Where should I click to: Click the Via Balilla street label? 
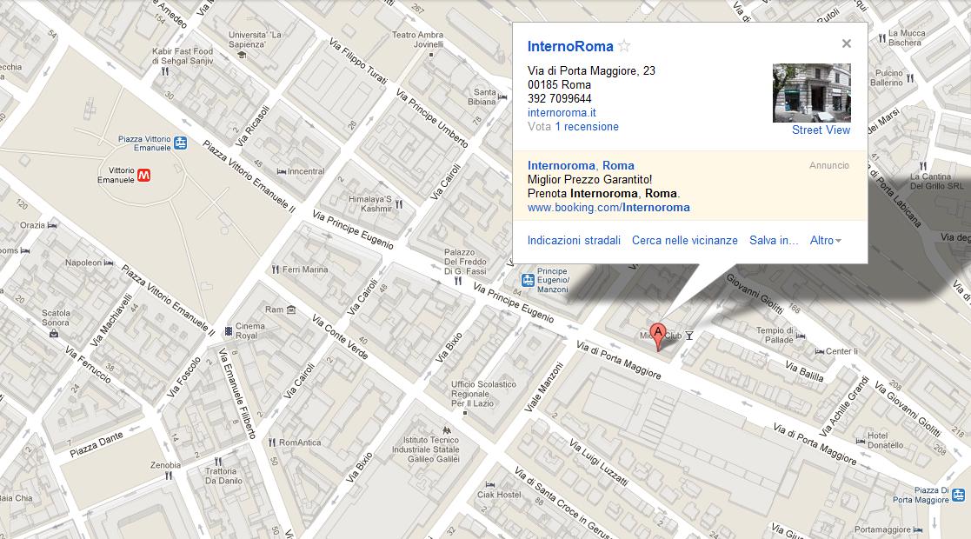(x=804, y=371)
